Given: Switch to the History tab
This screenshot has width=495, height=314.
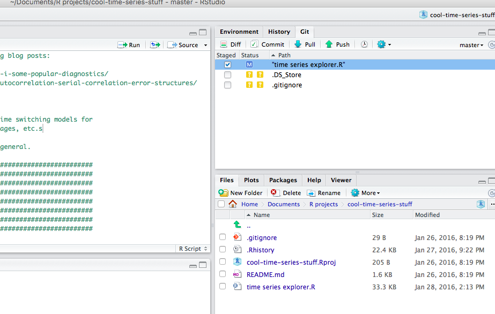Looking at the screenshot, I should click(x=279, y=32).
